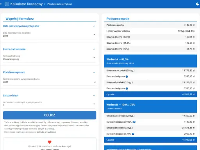
Task: Collapse the Data obowiązywania przepisów section
Action: (x=94, y=26)
